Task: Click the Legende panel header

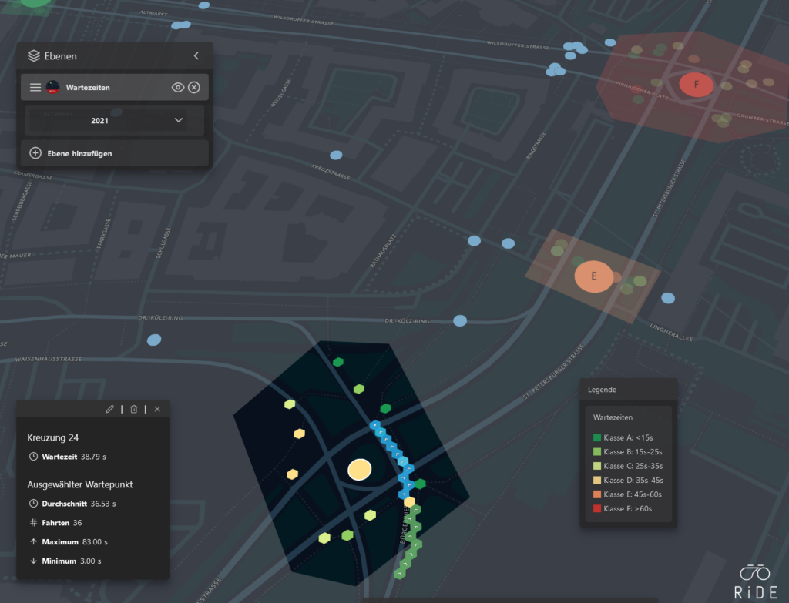Action: pyautogui.click(x=629, y=390)
